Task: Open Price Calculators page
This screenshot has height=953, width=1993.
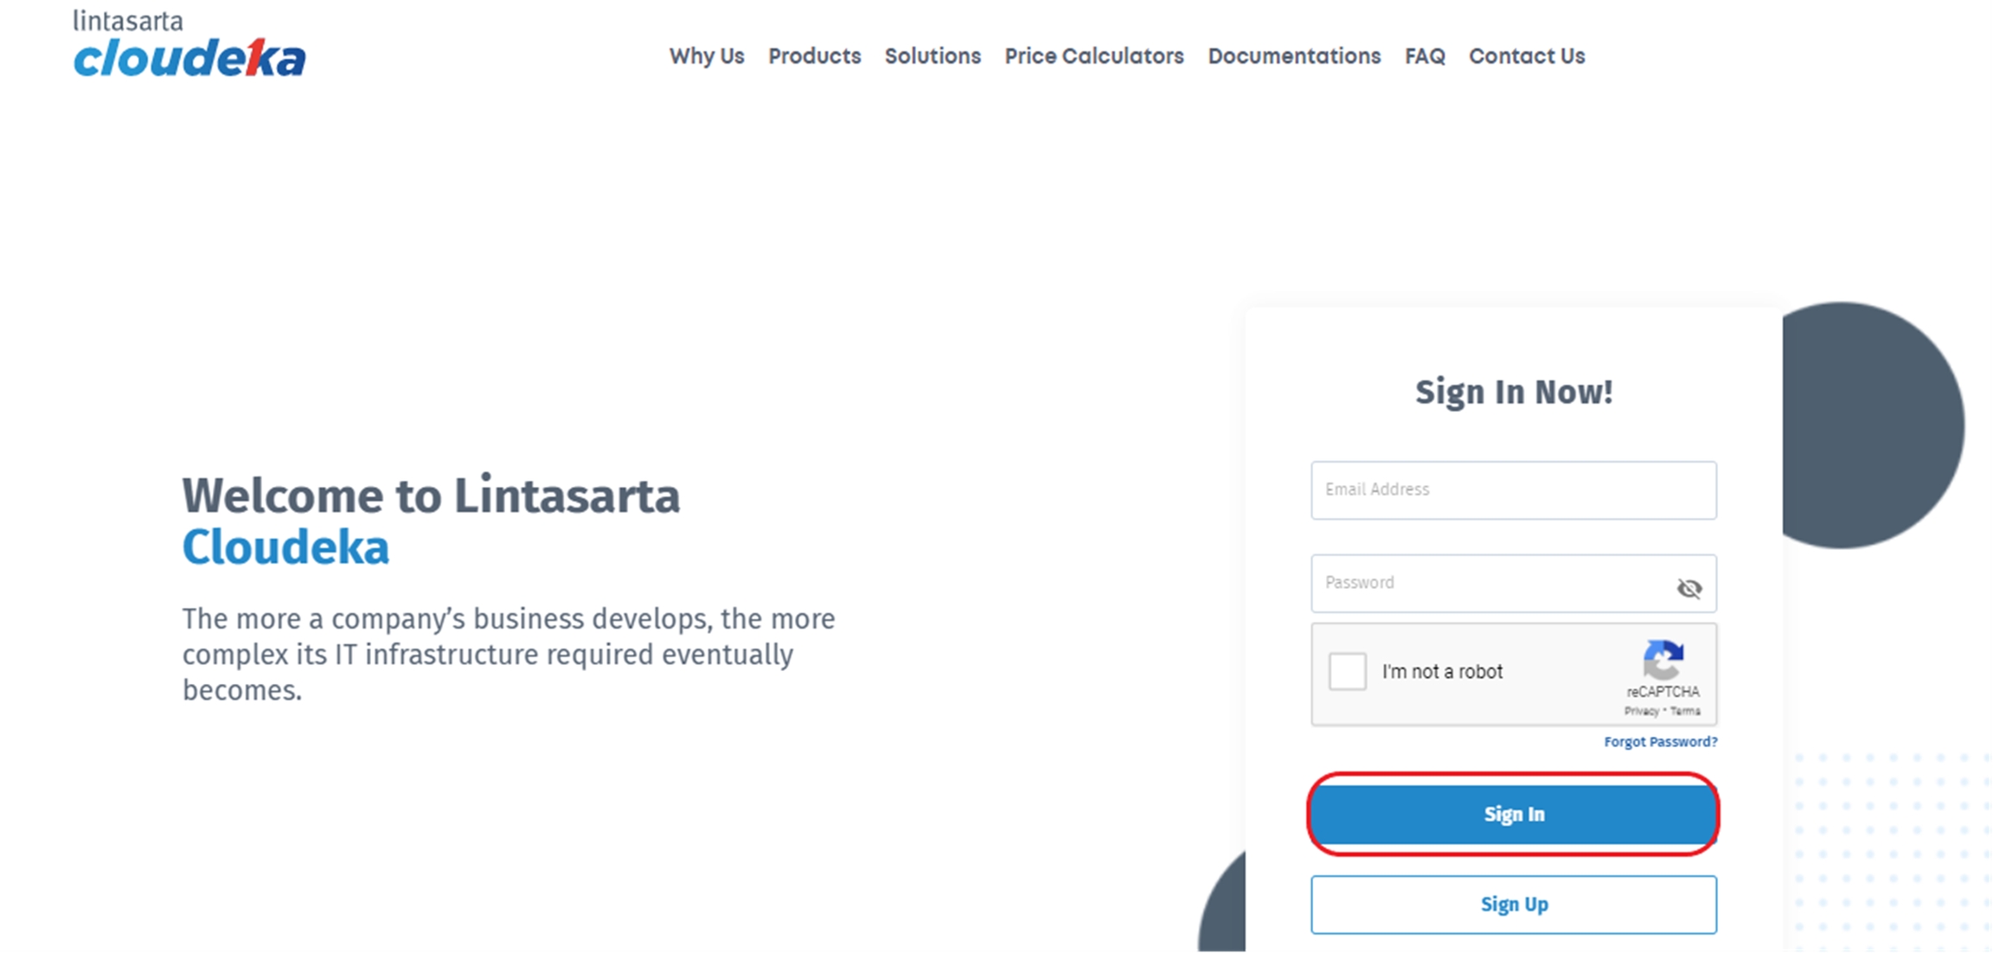Action: (1093, 56)
